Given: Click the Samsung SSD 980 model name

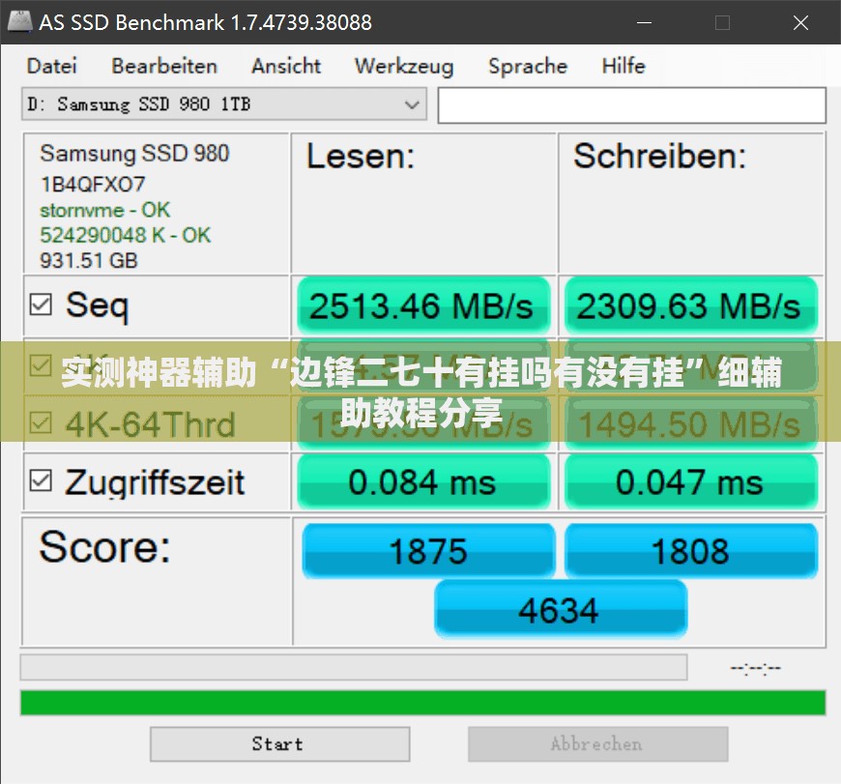Looking at the screenshot, I should [x=134, y=154].
